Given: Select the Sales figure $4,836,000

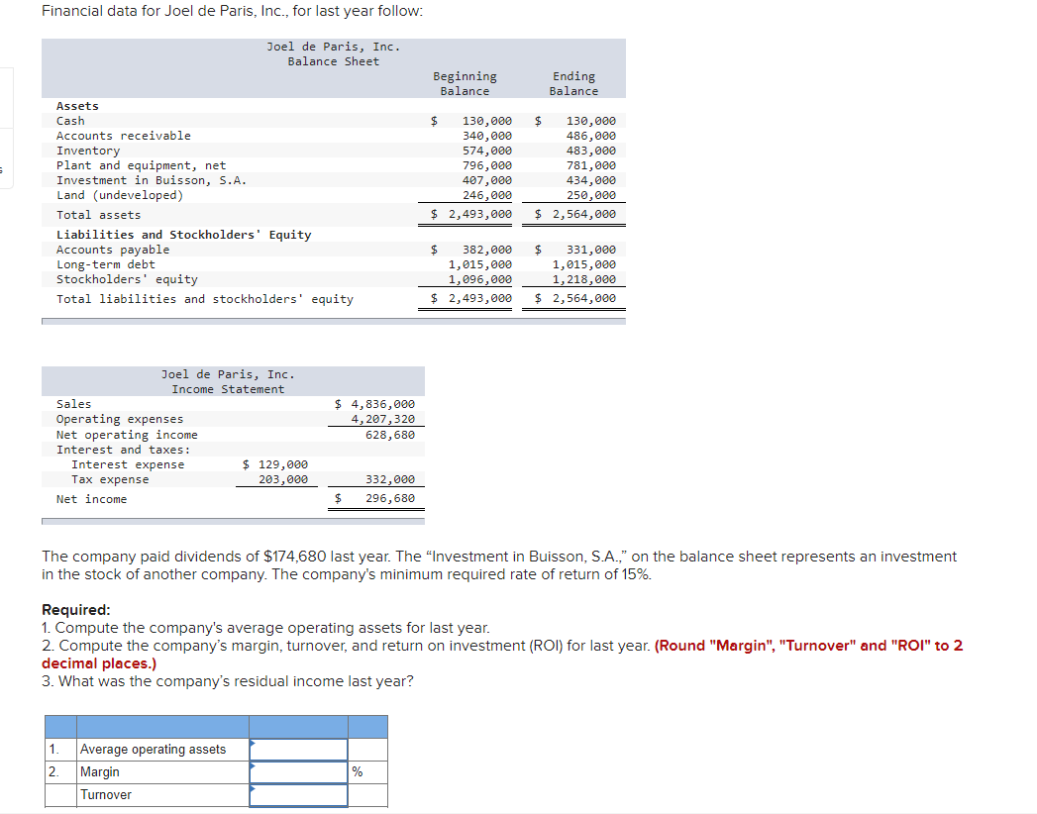Looking at the screenshot, I should point(380,403).
